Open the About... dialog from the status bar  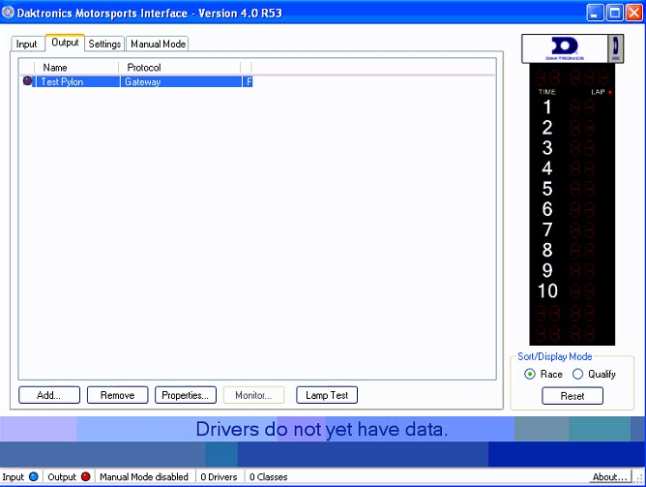[x=609, y=477]
